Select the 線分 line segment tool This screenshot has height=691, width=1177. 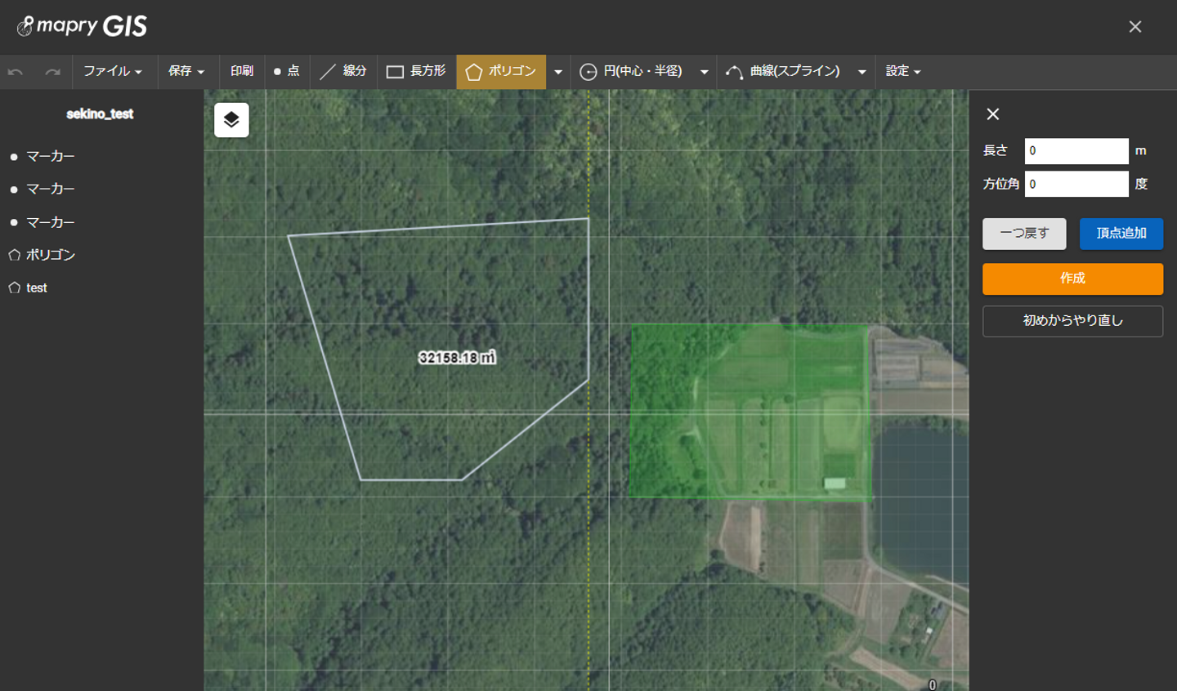tap(343, 72)
